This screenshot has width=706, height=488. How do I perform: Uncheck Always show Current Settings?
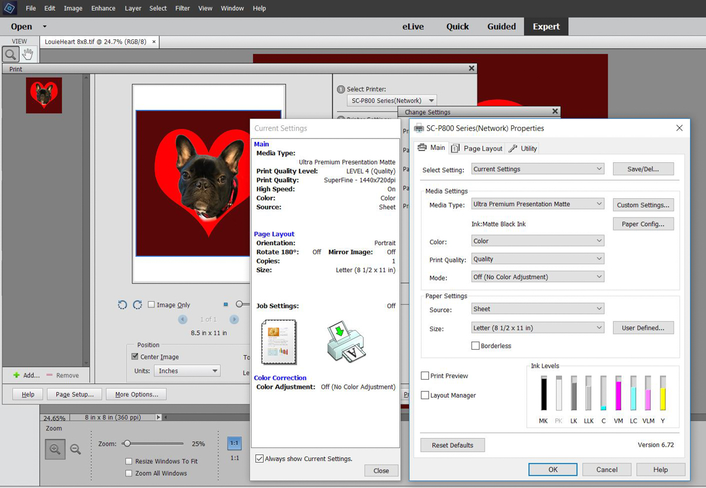click(x=259, y=459)
